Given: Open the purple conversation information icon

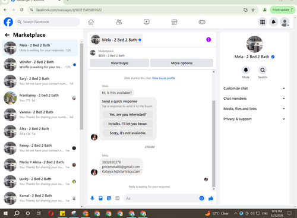Looking at the screenshot, I should tap(208, 40).
